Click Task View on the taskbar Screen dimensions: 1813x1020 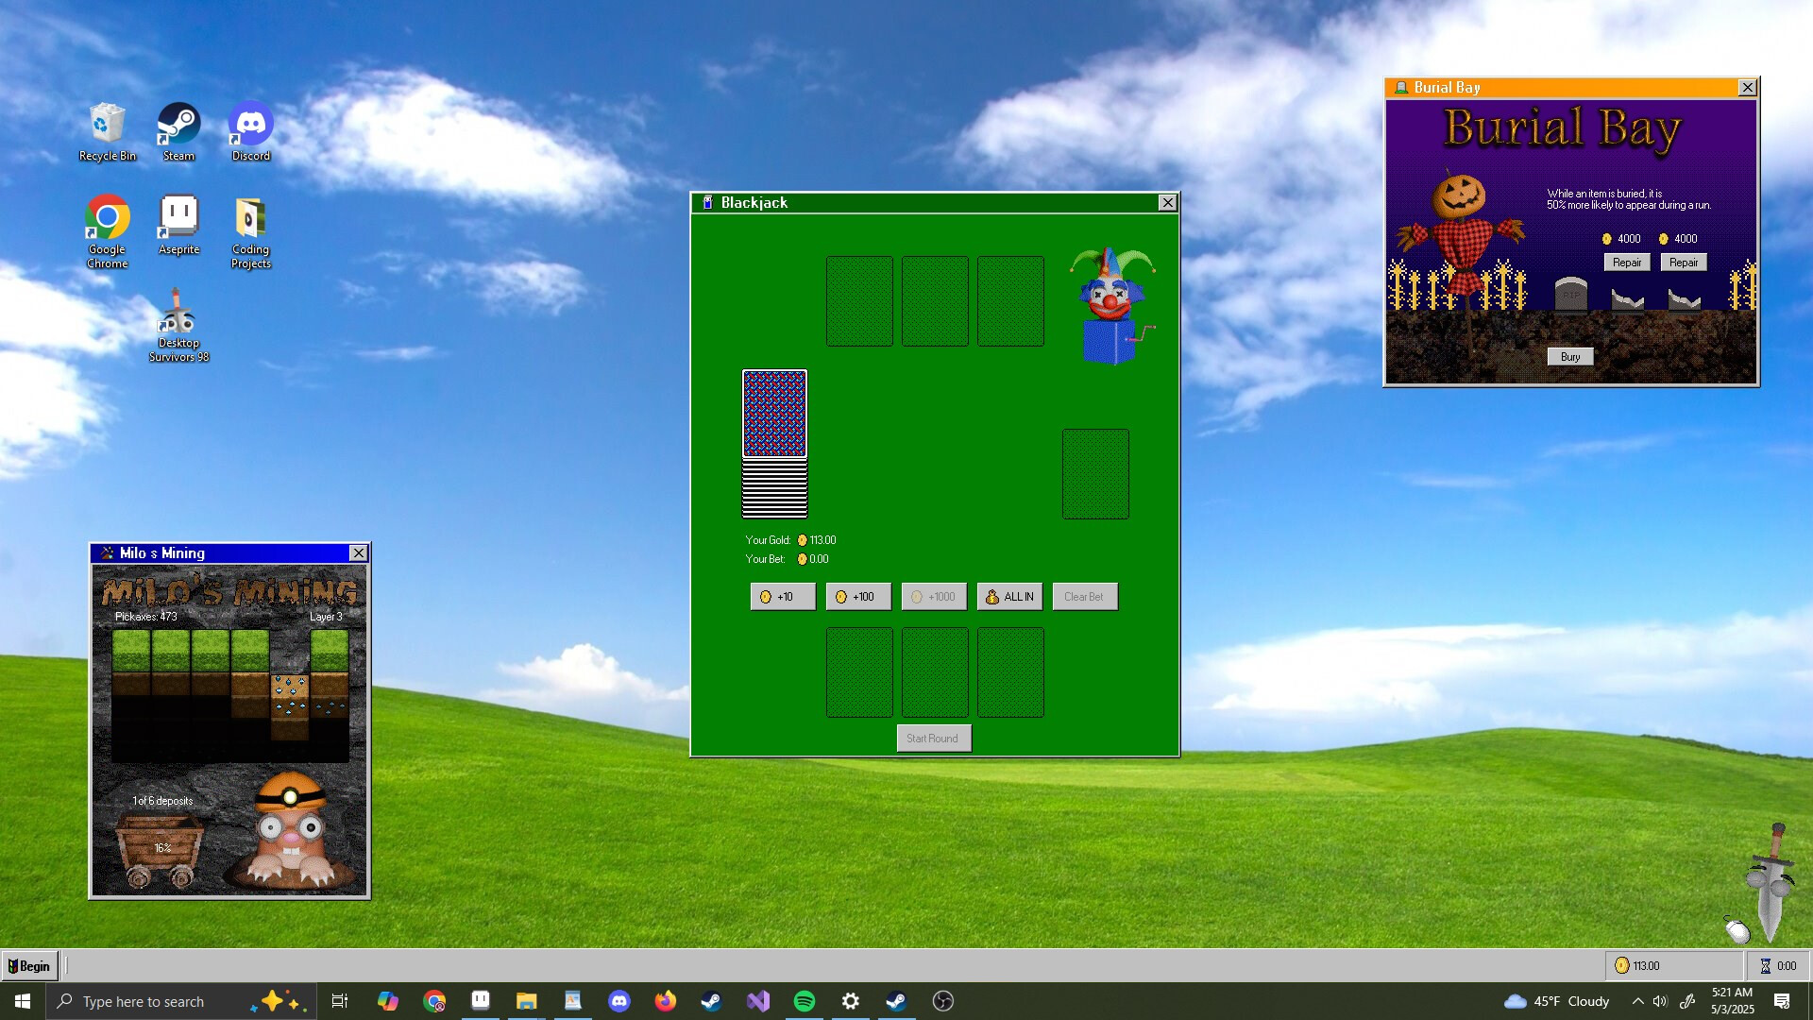point(339,1000)
